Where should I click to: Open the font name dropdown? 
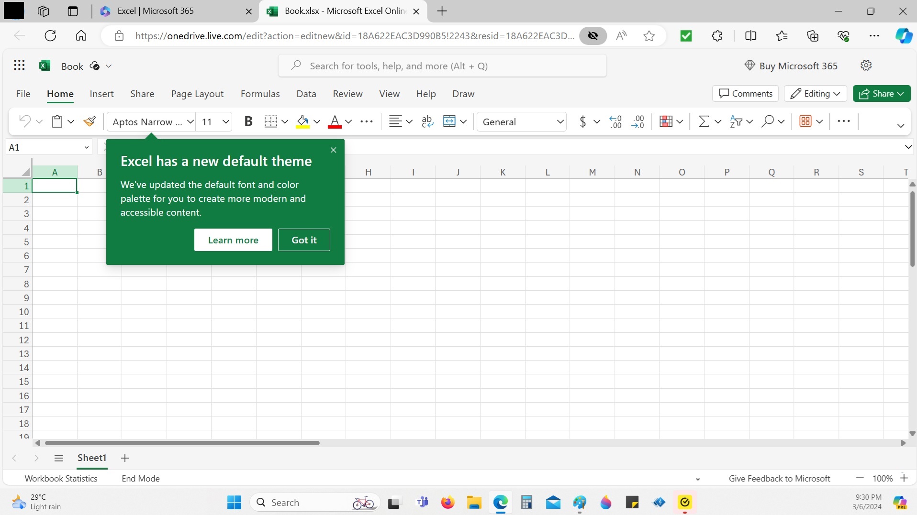[190, 121]
